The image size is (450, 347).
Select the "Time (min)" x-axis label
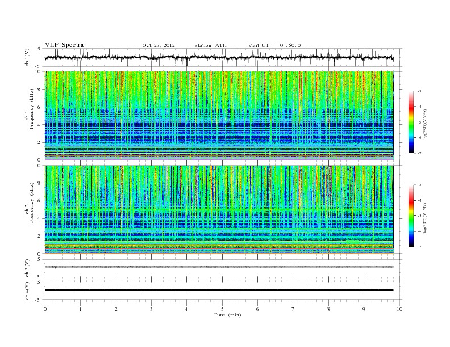[227, 315]
